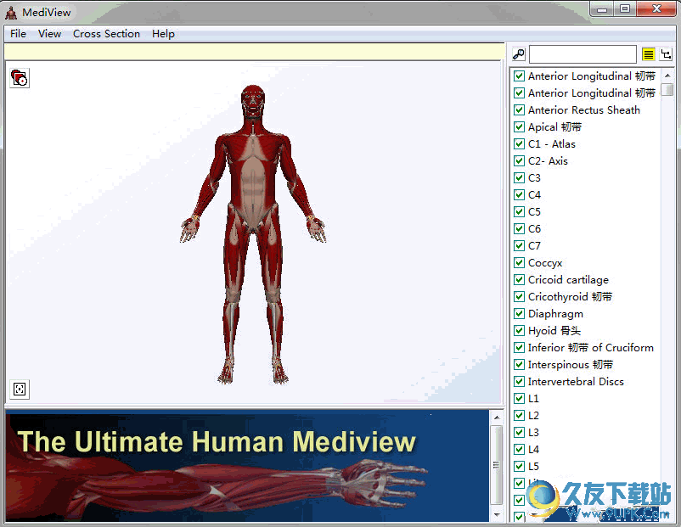Open the Cross Section menu

click(x=106, y=34)
